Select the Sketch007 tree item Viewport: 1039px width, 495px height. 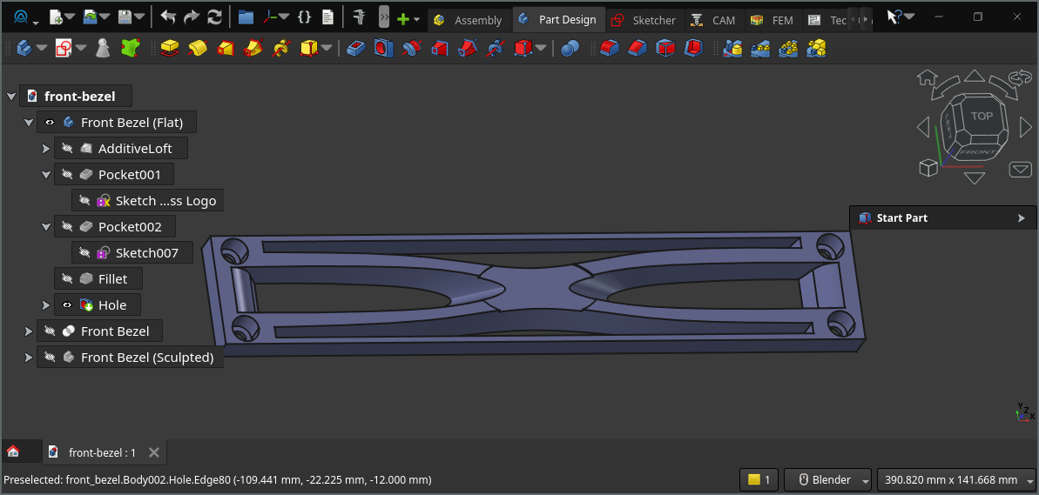pos(146,253)
